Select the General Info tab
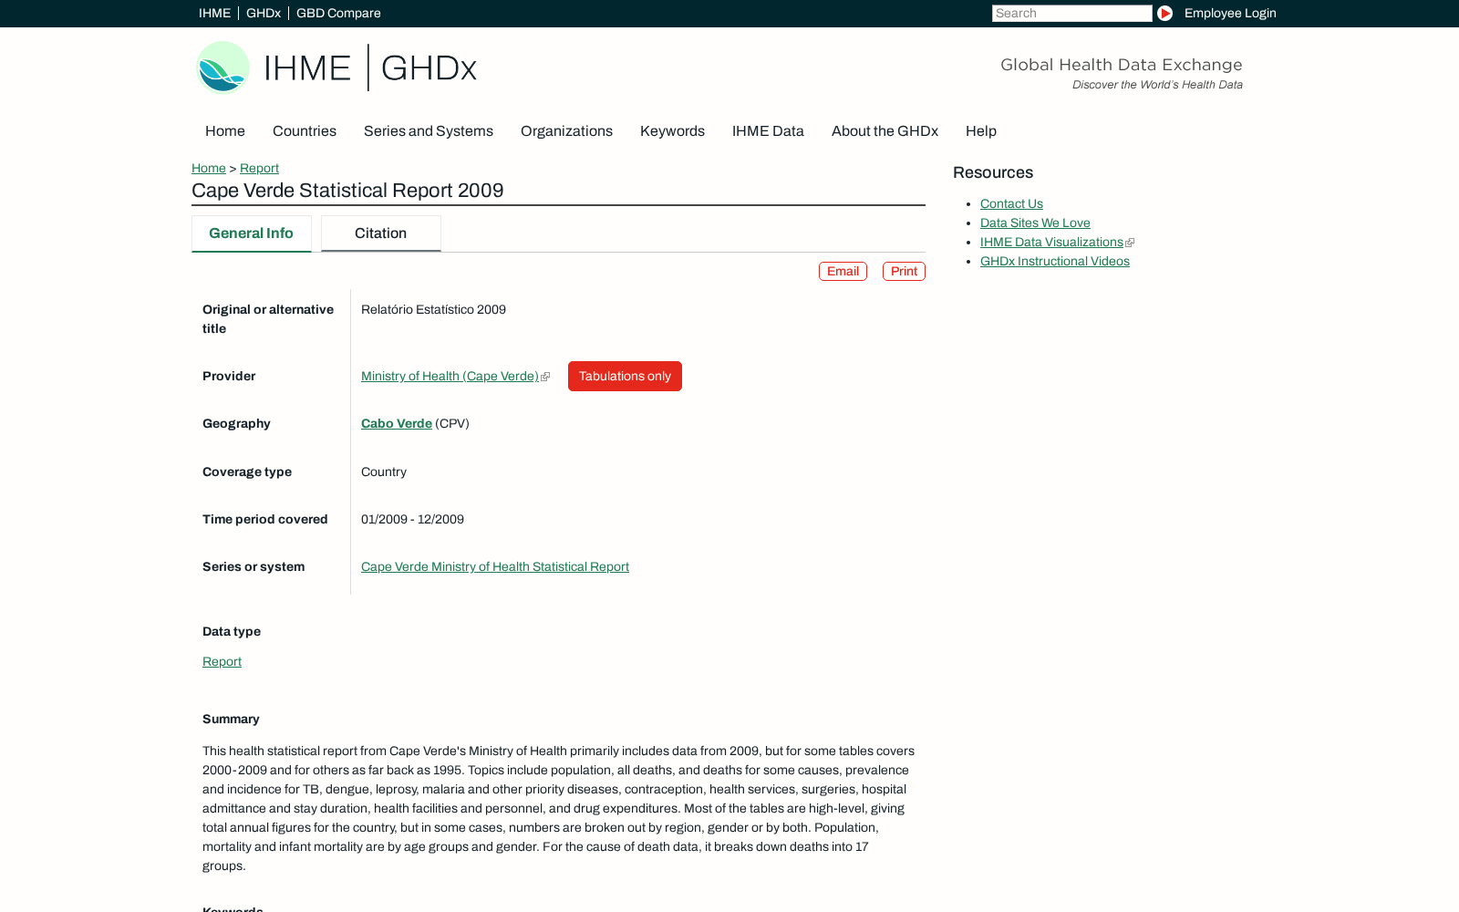This screenshot has width=1459, height=912. (x=251, y=233)
